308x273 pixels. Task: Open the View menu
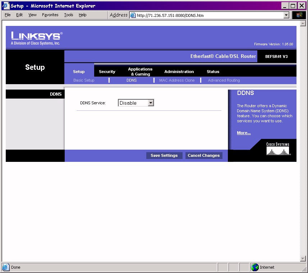pyautogui.click(x=32, y=15)
